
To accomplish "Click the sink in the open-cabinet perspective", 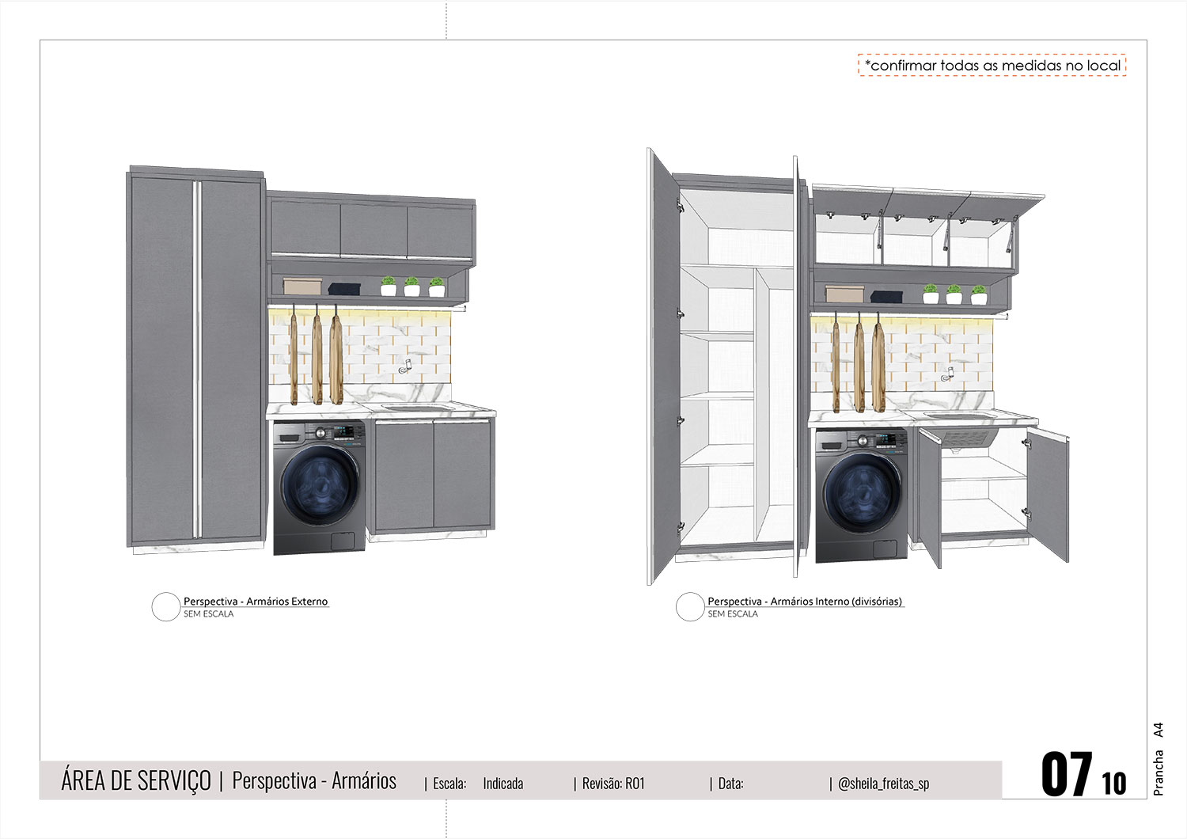I will (x=956, y=415).
